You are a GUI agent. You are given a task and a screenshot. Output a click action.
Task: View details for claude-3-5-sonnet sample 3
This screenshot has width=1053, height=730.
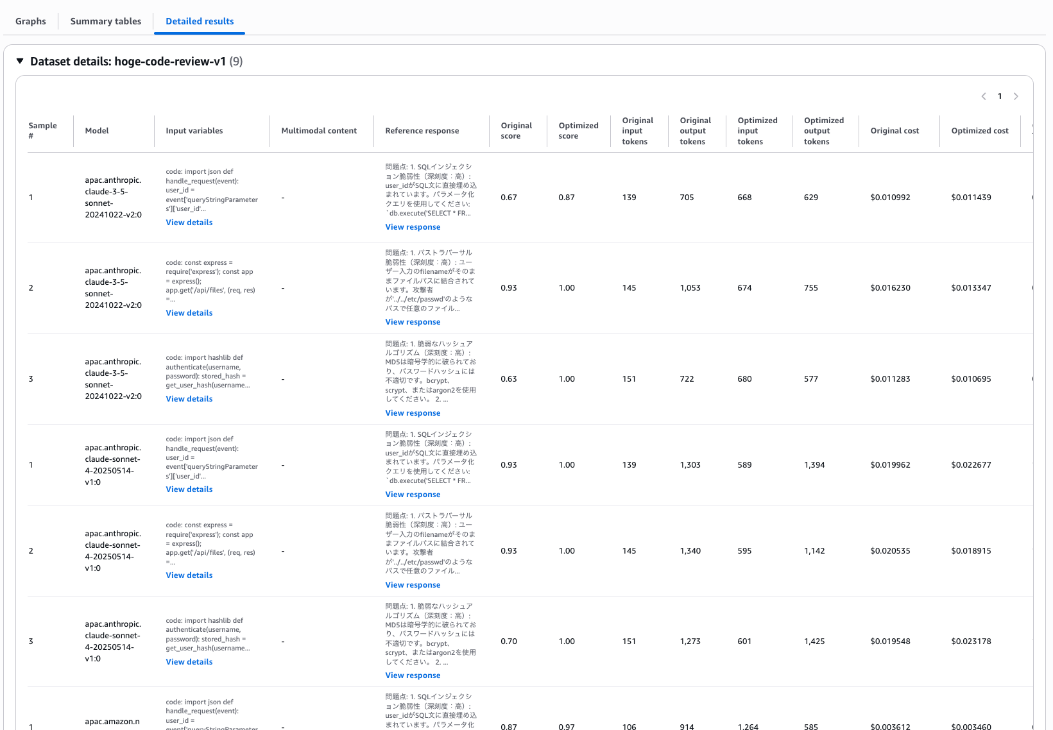tap(189, 399)
